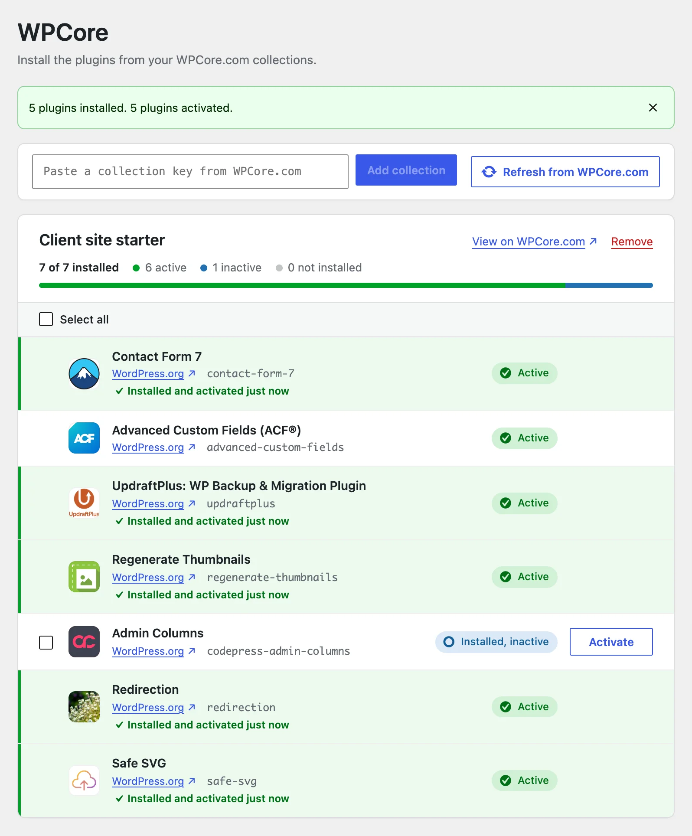
Task: Remove the Client site starter collection
Action: (x=632, y=242)
